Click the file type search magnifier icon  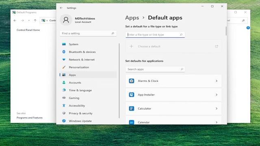click(181, 34)
